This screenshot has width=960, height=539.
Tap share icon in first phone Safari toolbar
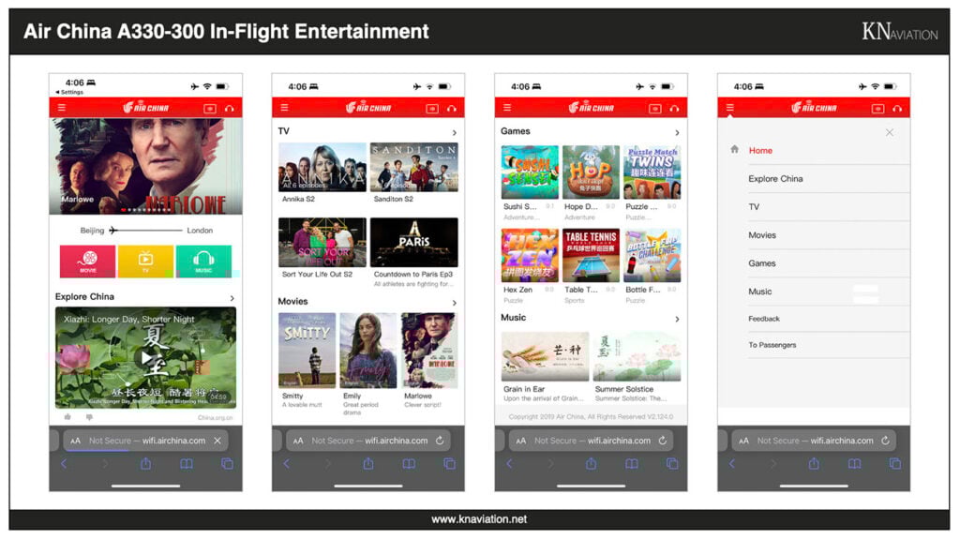click(x=145, y=464)
